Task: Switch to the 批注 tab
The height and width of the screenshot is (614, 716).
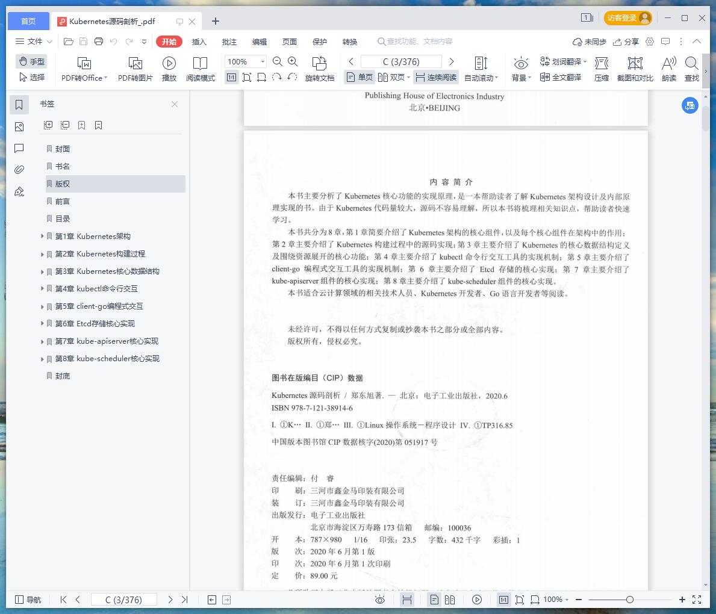Action: pos(229,42)
